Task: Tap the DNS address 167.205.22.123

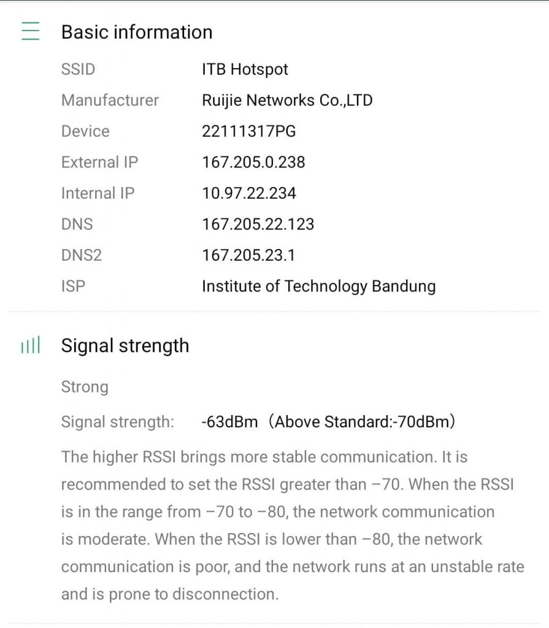Action: [x=258, y=224]
